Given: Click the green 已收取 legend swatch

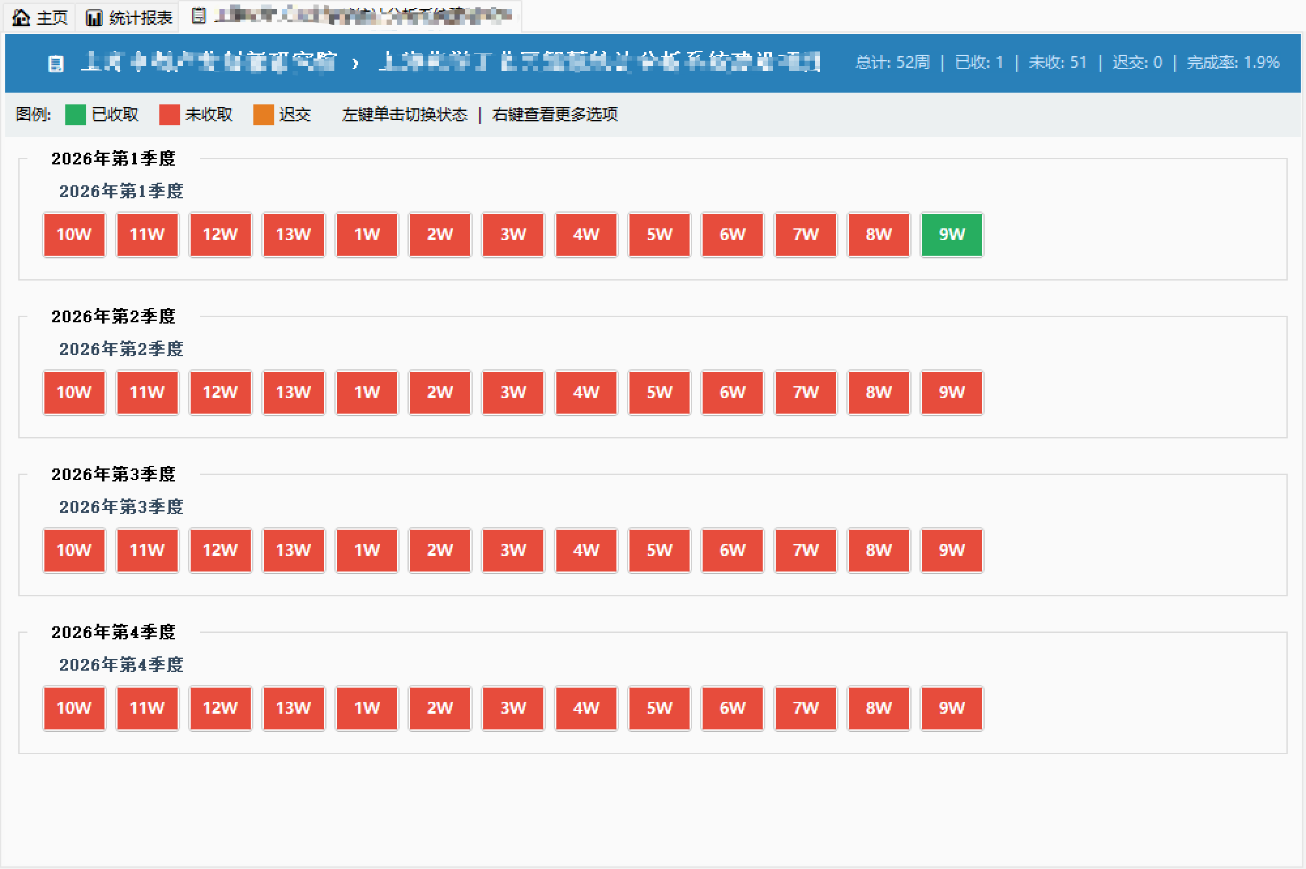Looking at the screenshot, I should (x=76, y=115).
